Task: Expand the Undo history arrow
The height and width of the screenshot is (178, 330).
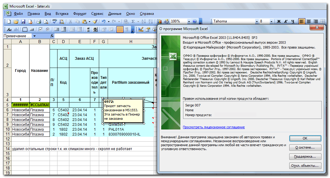Action: coord(109,22)
